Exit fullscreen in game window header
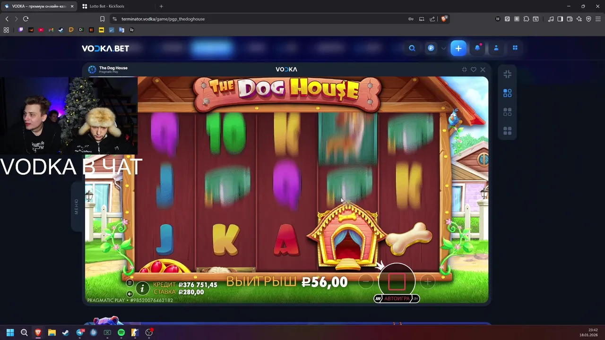Screen dimensions: 605x340 click(x=464, y=69)
